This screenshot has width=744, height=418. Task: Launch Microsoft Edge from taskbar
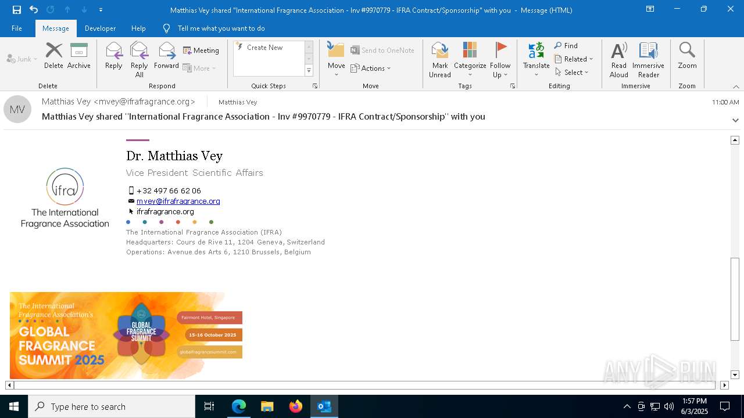pos(239,406)
